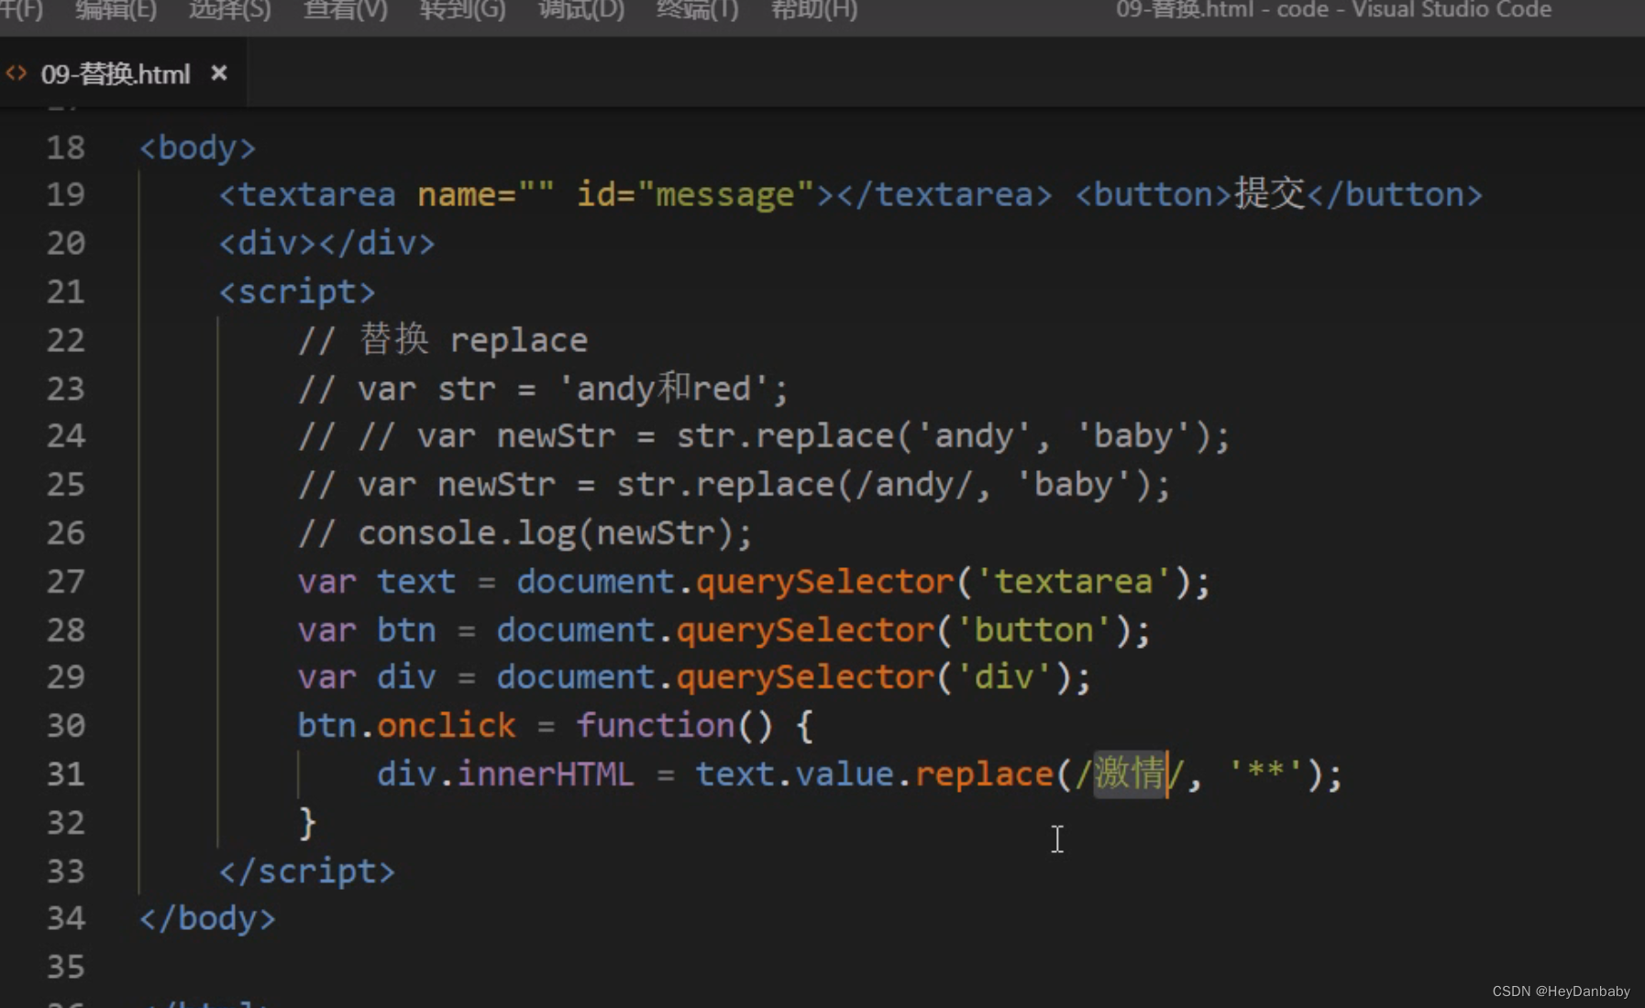The width and height of the screenshot is (1645, 1008).
Task: Open the 转到(G) menu
Action: [462, 10]
